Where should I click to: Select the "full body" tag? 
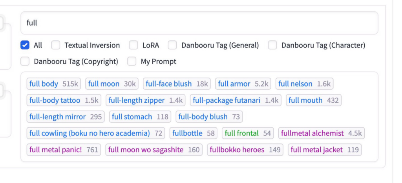click(54, 84)
